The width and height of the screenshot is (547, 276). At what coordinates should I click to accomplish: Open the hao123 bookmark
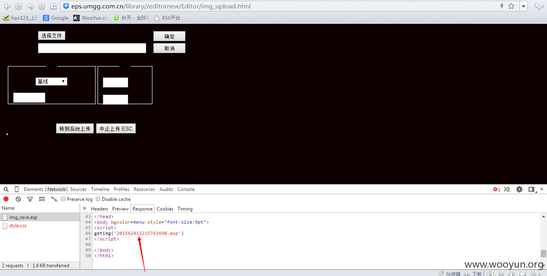(20, 18)
